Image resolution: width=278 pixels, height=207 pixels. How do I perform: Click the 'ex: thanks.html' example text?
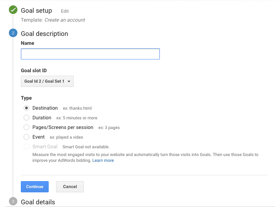(x=77, y=109)
